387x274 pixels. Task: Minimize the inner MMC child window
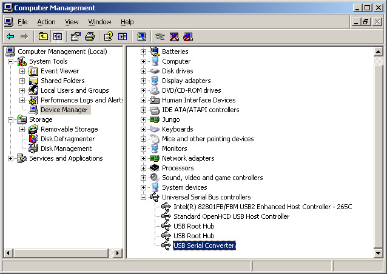click(355, 22)
